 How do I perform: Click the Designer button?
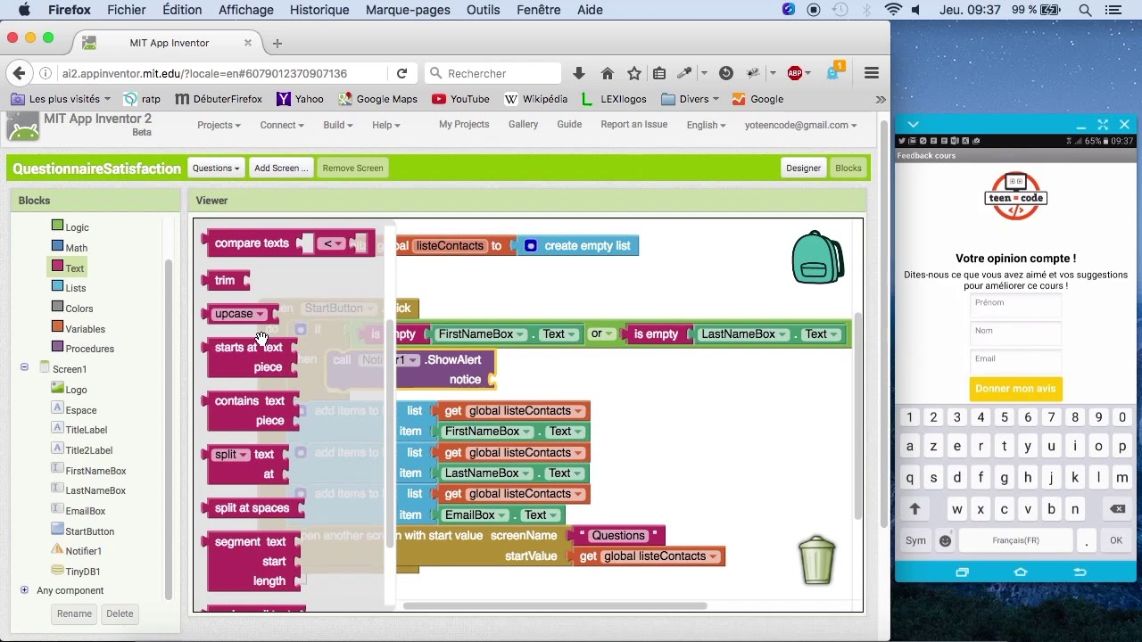pos(803,168)
